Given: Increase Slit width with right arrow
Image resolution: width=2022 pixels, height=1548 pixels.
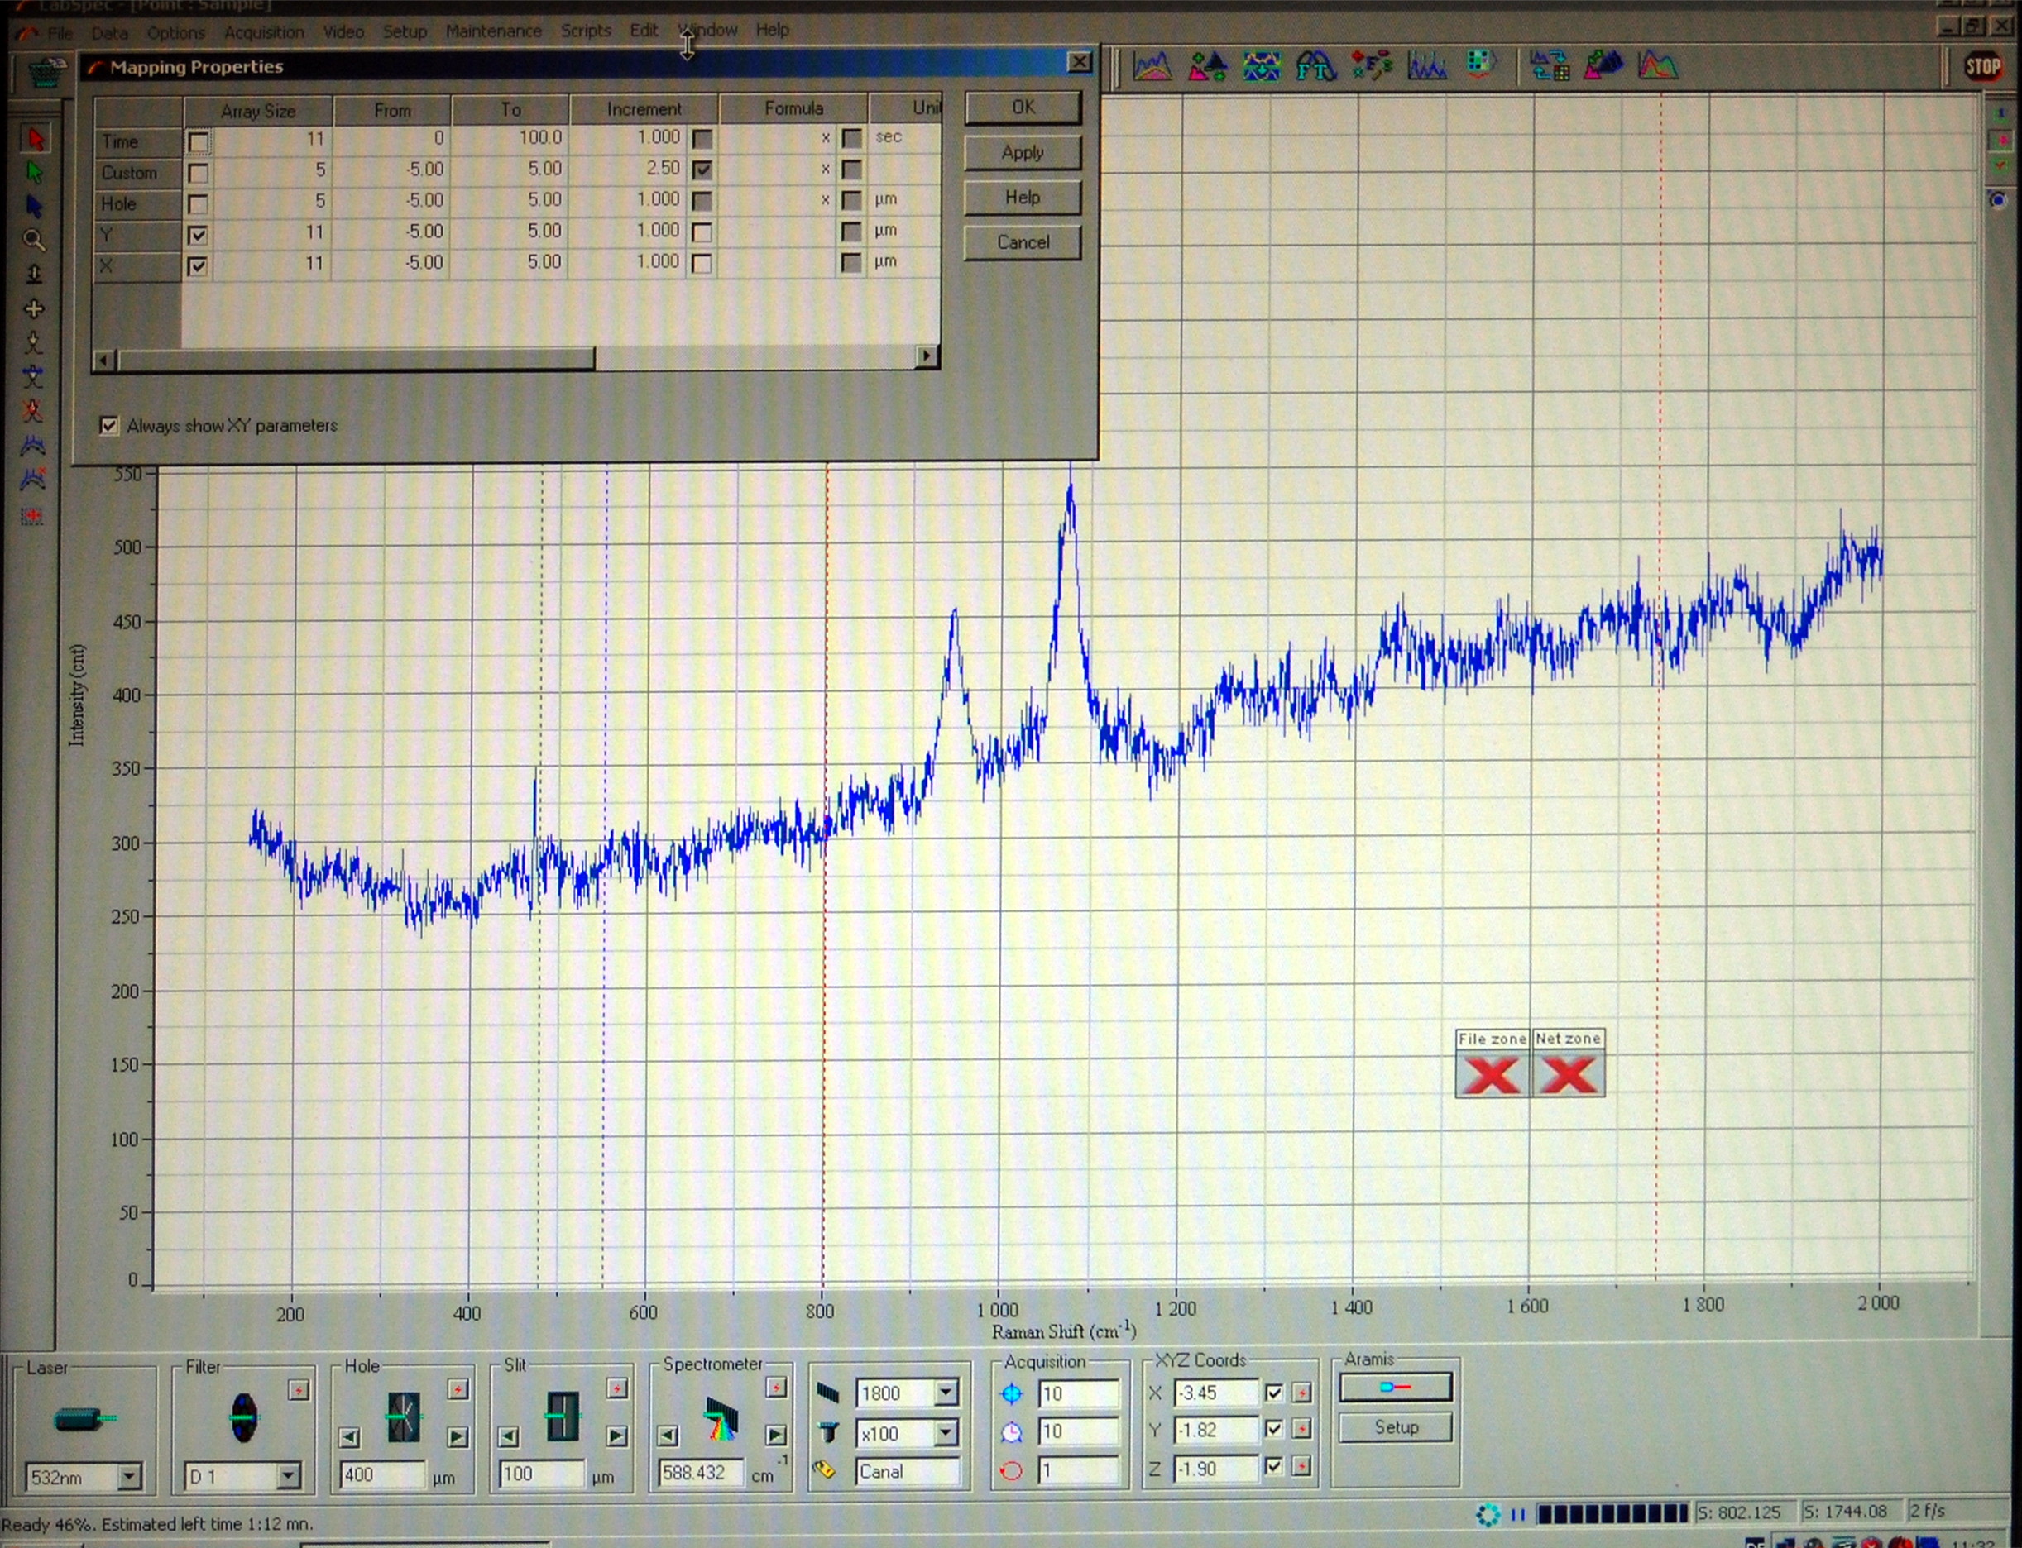Looking at the screenshot, I should 617,1436.
